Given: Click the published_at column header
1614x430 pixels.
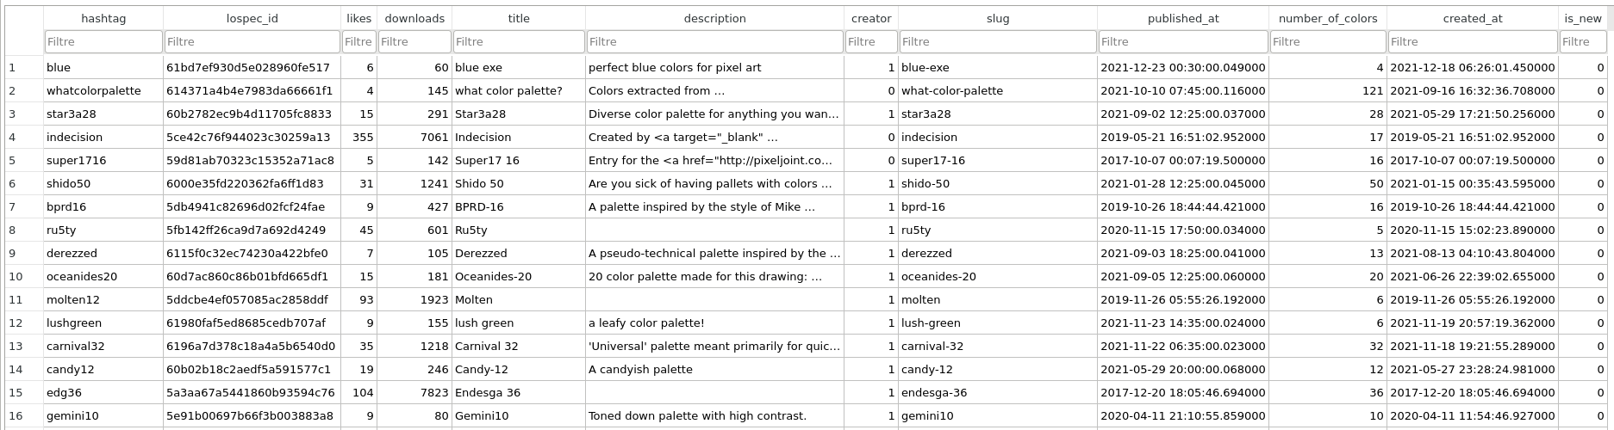Looking at the screenshot, I should point(1183,18).
